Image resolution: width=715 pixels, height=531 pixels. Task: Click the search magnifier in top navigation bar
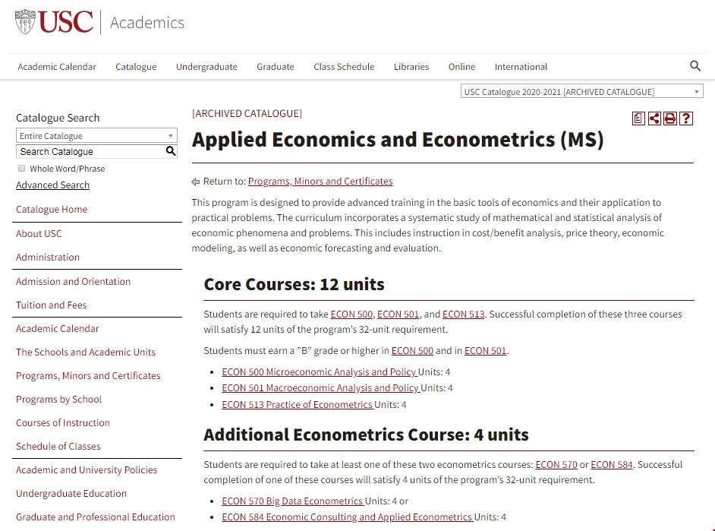(695, 66)
